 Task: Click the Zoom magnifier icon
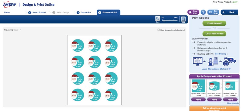pos(158,19)
